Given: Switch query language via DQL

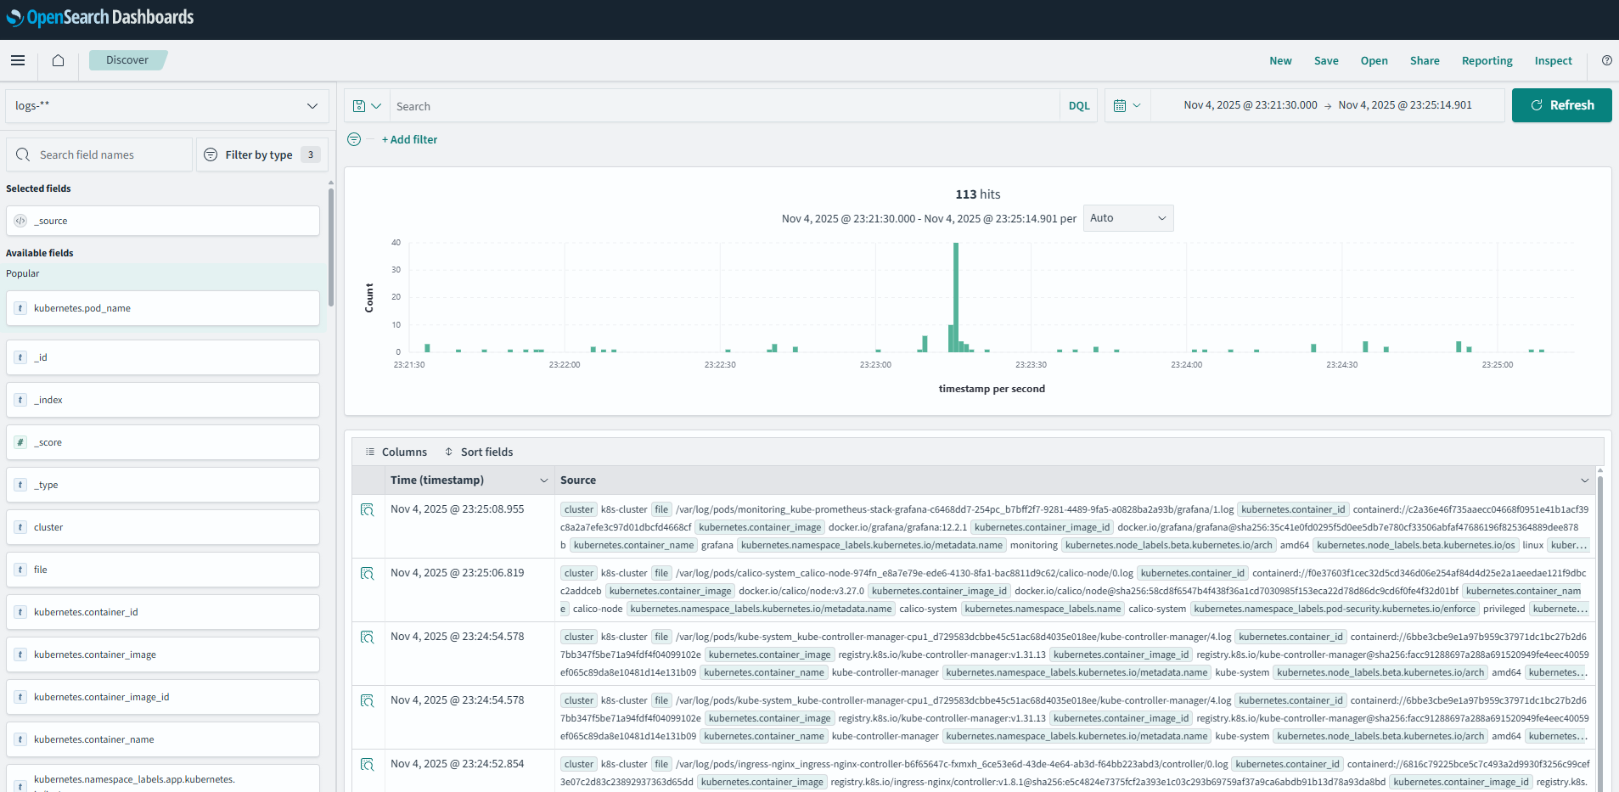Looking at the screenshot, I should click(x=1079, y=106).
